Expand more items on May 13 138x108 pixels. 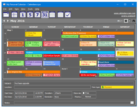click(x=114, y=47)
